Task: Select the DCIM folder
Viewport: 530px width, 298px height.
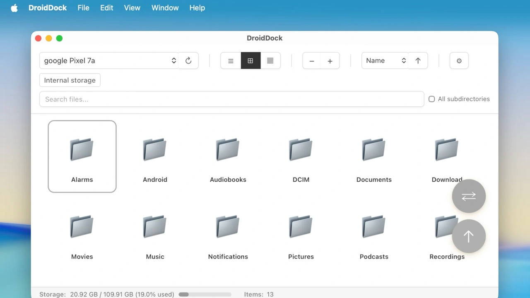Action: coord(301,156)
